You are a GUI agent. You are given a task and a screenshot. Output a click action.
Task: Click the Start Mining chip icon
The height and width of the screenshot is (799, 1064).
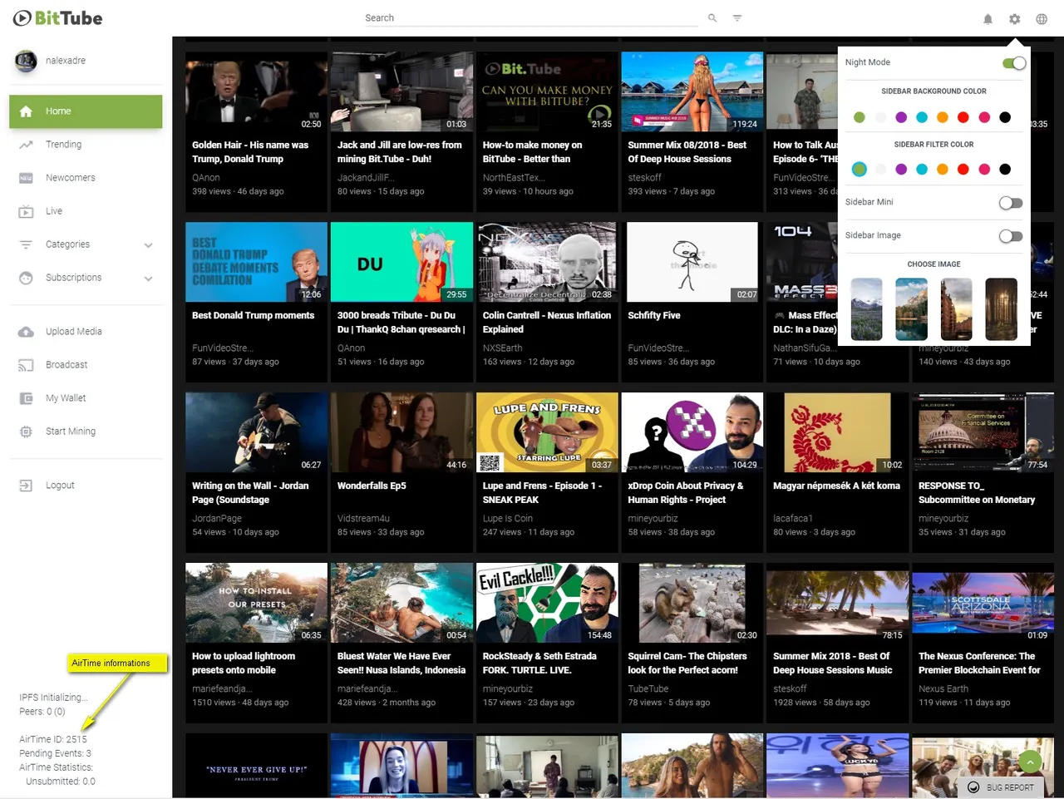click(26, 432)
